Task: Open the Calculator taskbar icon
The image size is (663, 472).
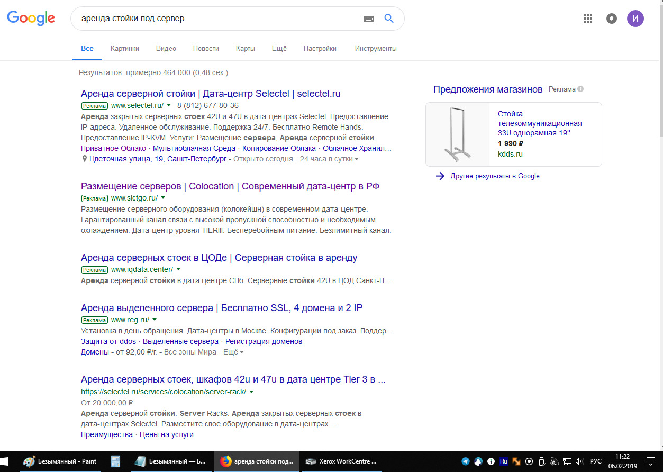Action: click(115, 461)
